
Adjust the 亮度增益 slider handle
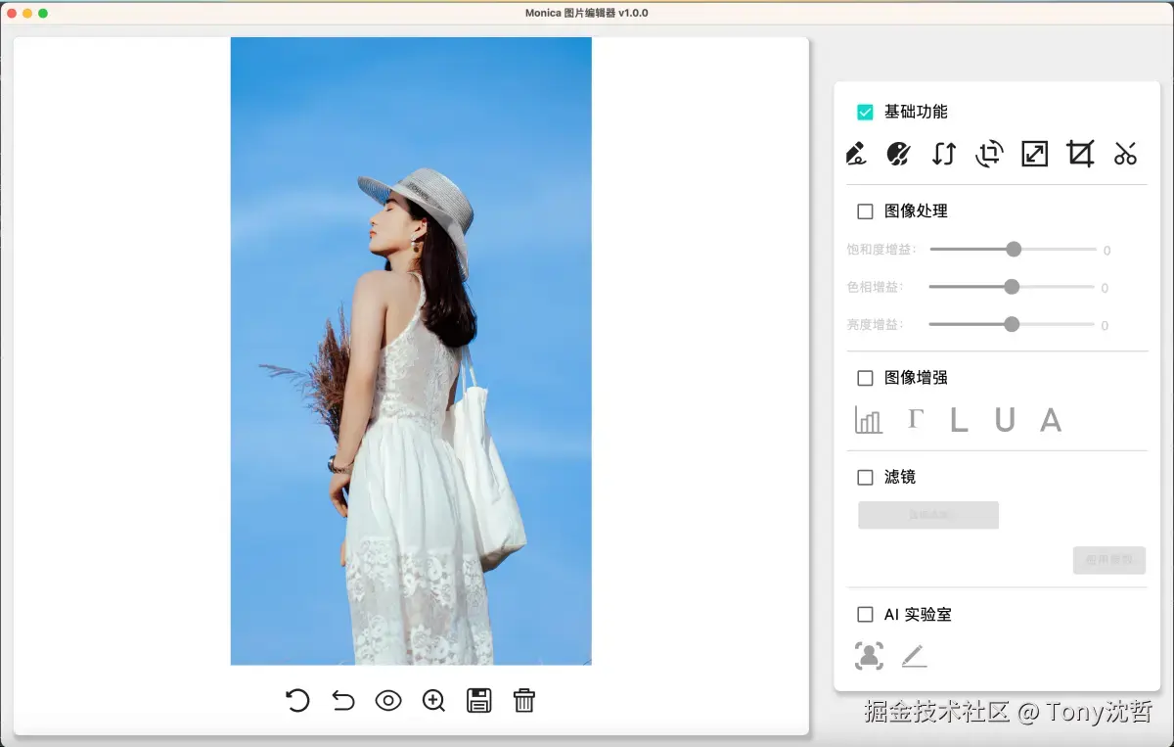[x=1012, y=324]
